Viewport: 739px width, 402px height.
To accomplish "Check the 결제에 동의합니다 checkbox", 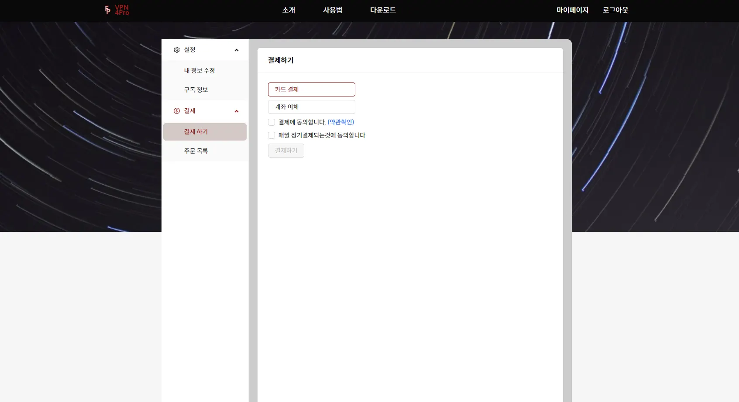I will [x=272, y=122].
